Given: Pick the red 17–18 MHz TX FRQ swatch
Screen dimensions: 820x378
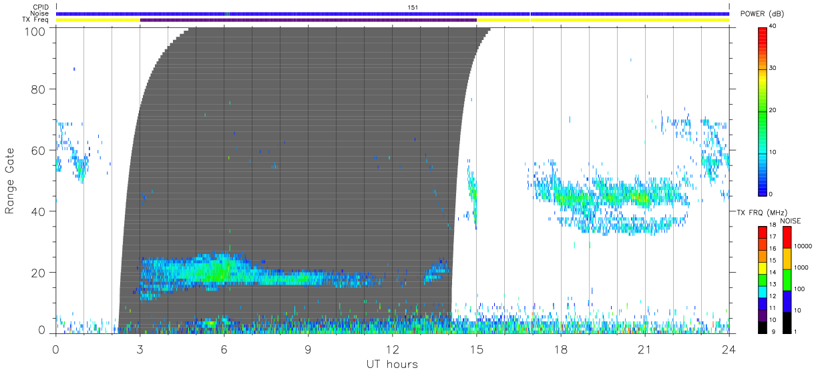Looking at the screenshot, I should pos(763,232).
